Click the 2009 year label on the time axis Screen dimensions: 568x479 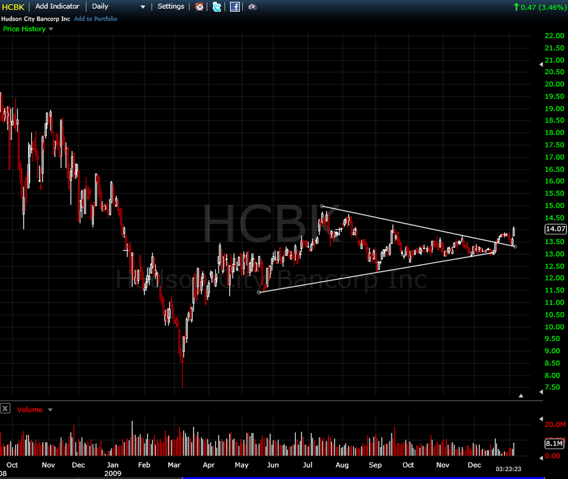pyautogui.click(x=112, y=473)
